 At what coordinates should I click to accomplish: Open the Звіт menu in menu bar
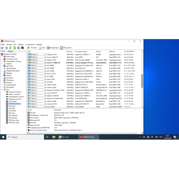coord(15,44)
